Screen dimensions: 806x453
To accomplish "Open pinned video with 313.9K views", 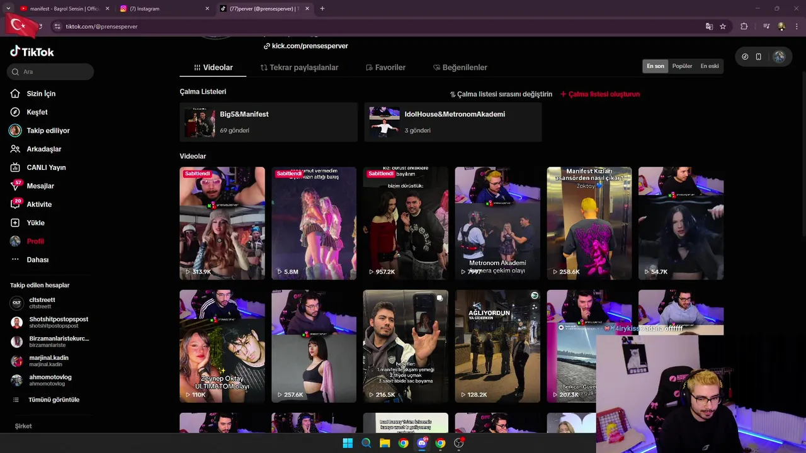I will tap(222, 223).
